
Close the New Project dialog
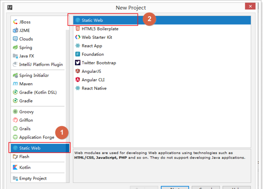click(x=250, y=6)
